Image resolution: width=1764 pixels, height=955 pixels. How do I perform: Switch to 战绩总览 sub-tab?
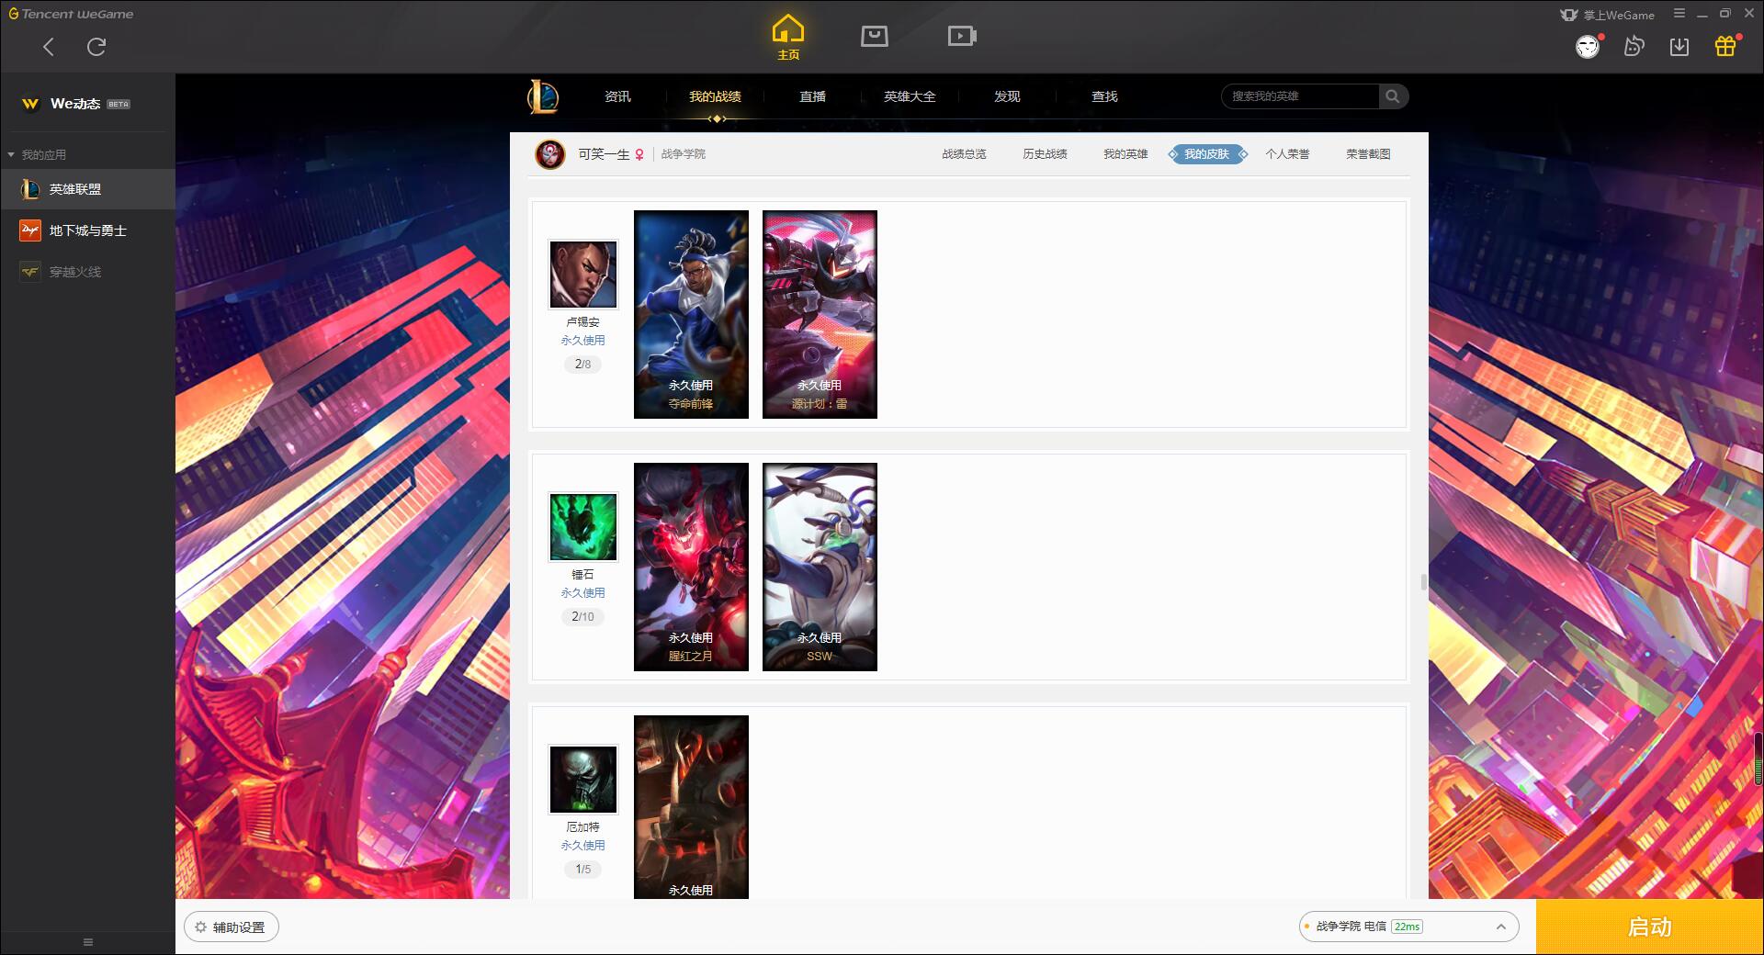964,154
